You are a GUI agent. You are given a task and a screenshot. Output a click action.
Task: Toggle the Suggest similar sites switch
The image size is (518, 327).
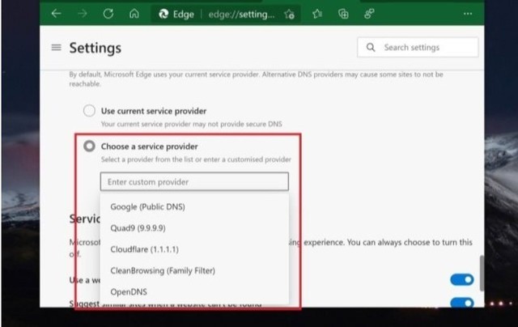point(462,302)
